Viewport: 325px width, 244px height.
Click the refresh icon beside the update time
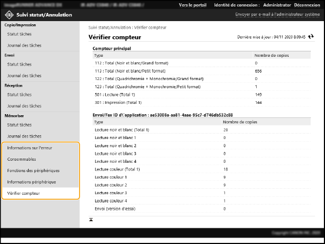click(x=311, y=37)
